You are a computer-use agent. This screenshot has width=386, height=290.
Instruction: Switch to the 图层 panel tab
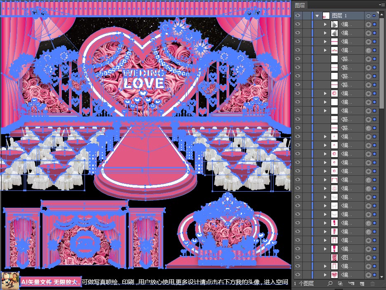[300, 5]
